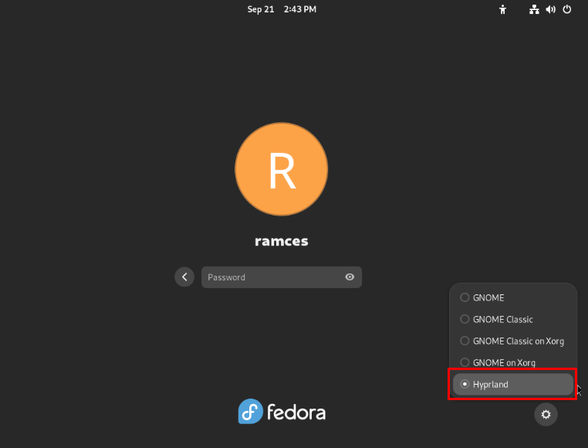Viewport: 588px width, 448px height.
Task: Open the volume speaker icon
Action: click(550, 9)
